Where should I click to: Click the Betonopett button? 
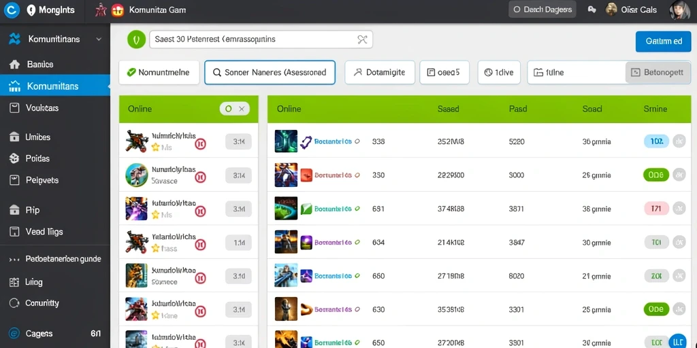pos(658,72)
